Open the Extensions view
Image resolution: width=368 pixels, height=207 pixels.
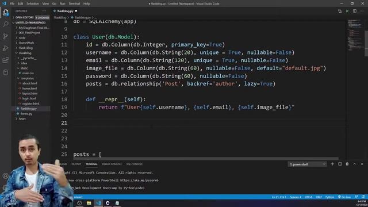5,60
